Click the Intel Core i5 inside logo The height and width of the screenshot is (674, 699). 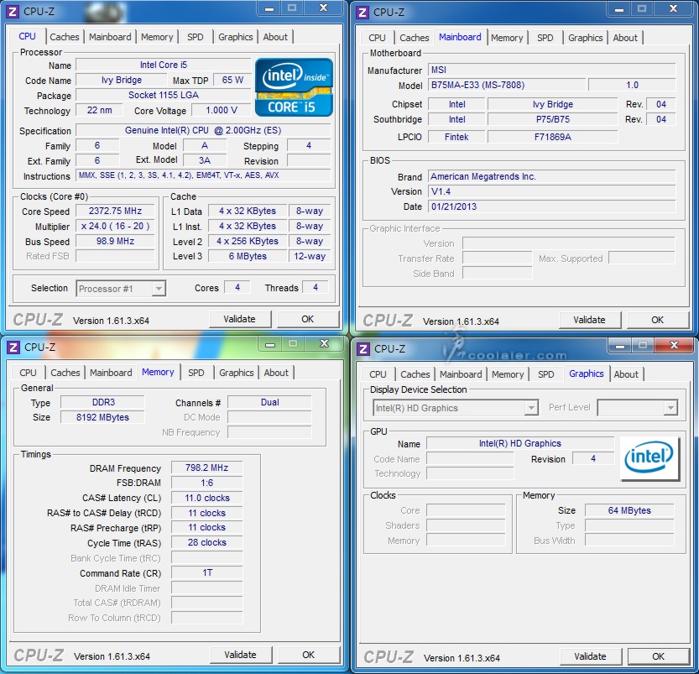(295, 87)
